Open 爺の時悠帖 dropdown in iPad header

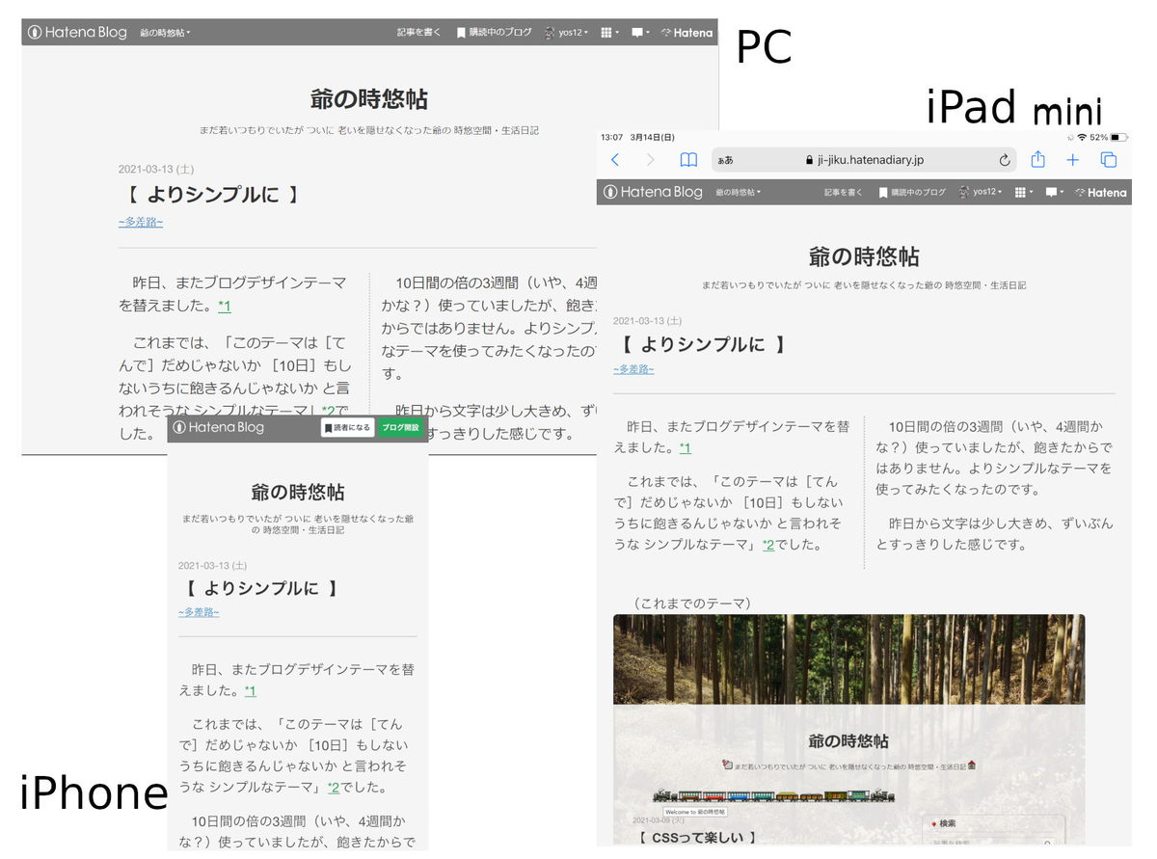point(738,193)
